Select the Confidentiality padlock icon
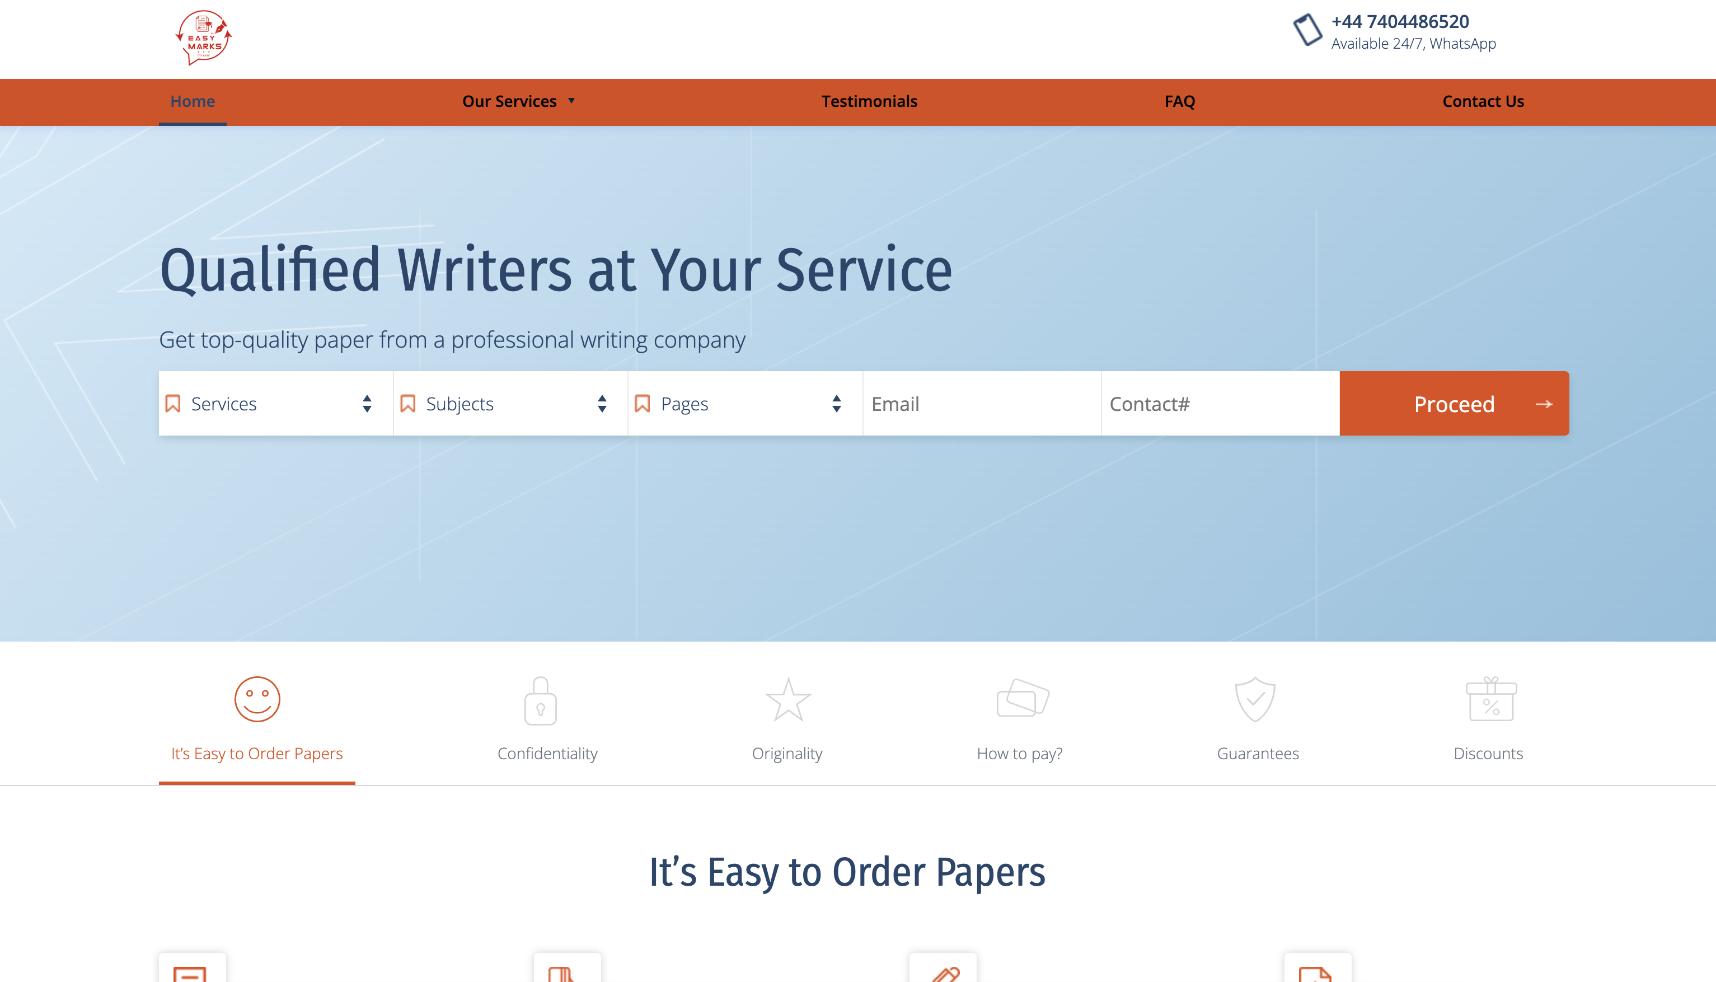 (x=539, y=699)
